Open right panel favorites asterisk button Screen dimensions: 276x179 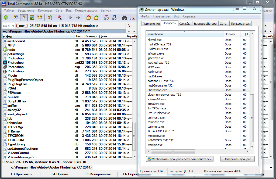[265, 31]
